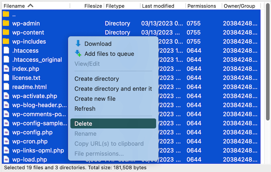
Task: Click the readme.html file icon
Action: click(6, 87)
